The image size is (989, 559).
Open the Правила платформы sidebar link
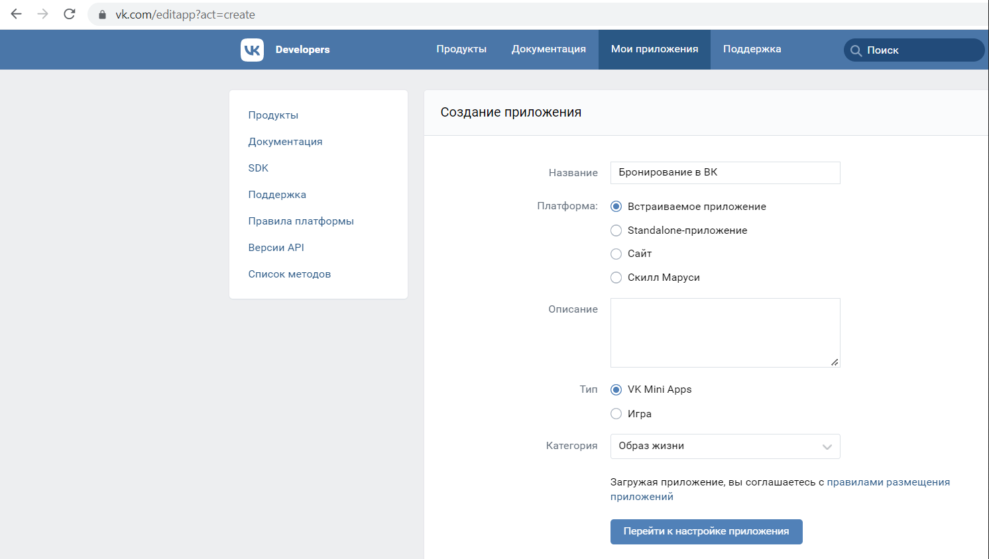pyautogui.click(x=301, y=221)
